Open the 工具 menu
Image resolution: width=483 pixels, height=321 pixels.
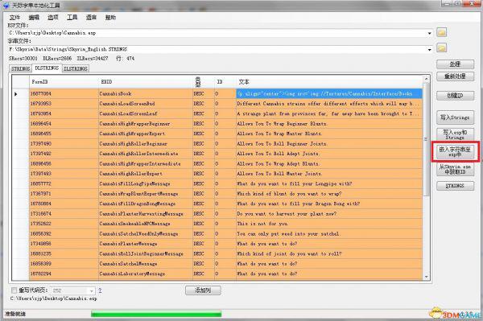pos(72,17)
